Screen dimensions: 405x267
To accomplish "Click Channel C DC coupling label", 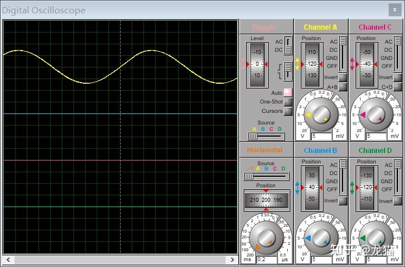I will point(388,50).
